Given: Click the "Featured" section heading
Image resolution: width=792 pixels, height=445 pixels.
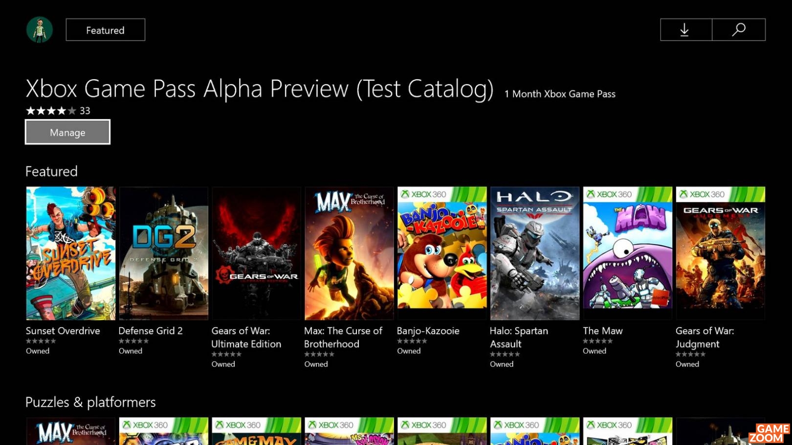Looking at the screenshot, I should coord(51,171).
